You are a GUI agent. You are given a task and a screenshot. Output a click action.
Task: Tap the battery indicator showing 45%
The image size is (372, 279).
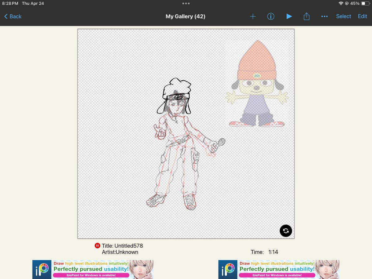pos(360,3)
